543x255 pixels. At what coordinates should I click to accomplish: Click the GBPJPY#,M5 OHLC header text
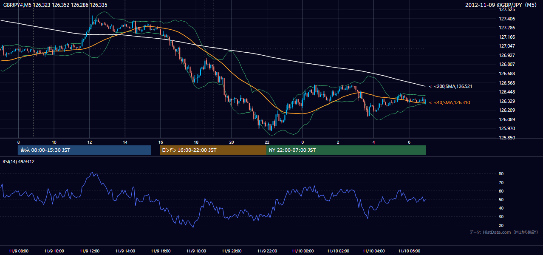55,5
